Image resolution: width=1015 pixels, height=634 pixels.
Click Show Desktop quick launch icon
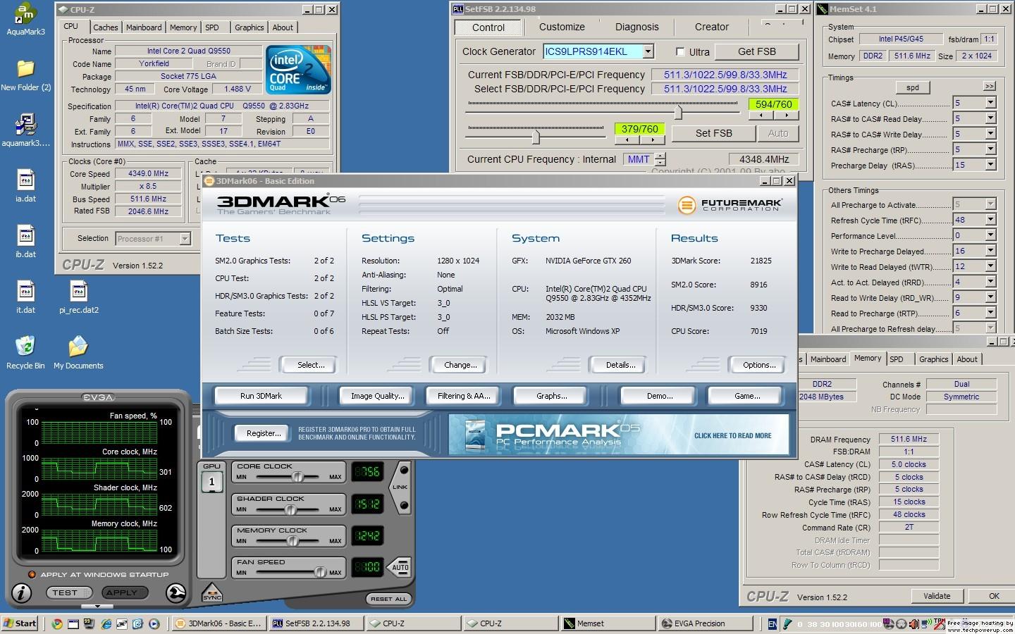(73, 623)
